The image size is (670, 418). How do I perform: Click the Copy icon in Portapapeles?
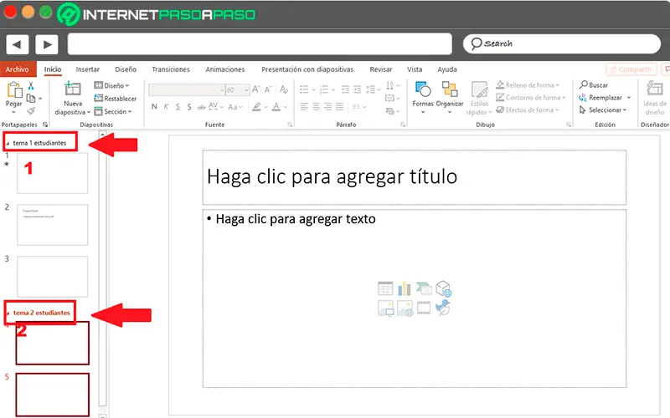coord(31,99)
